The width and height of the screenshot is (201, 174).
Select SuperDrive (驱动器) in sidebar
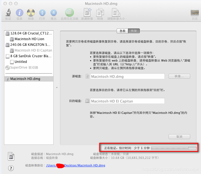[29, 67]
